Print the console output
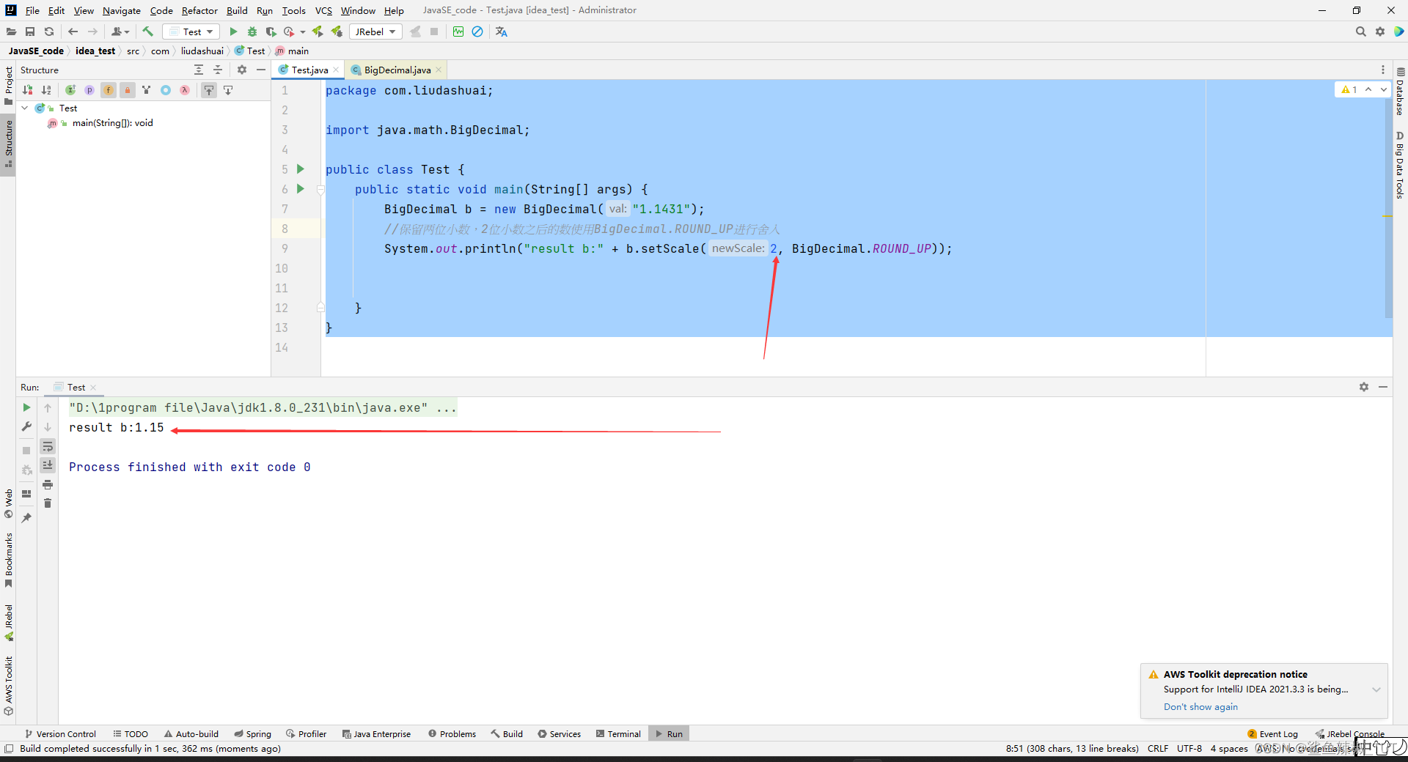Viewport: 1408px width, 762px height. pyautogui.click(x=48, y=484)
